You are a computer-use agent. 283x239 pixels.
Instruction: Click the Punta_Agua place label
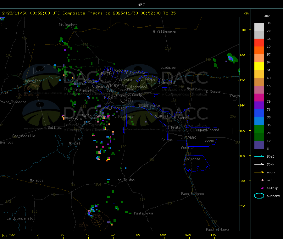(x=143, y=213)
